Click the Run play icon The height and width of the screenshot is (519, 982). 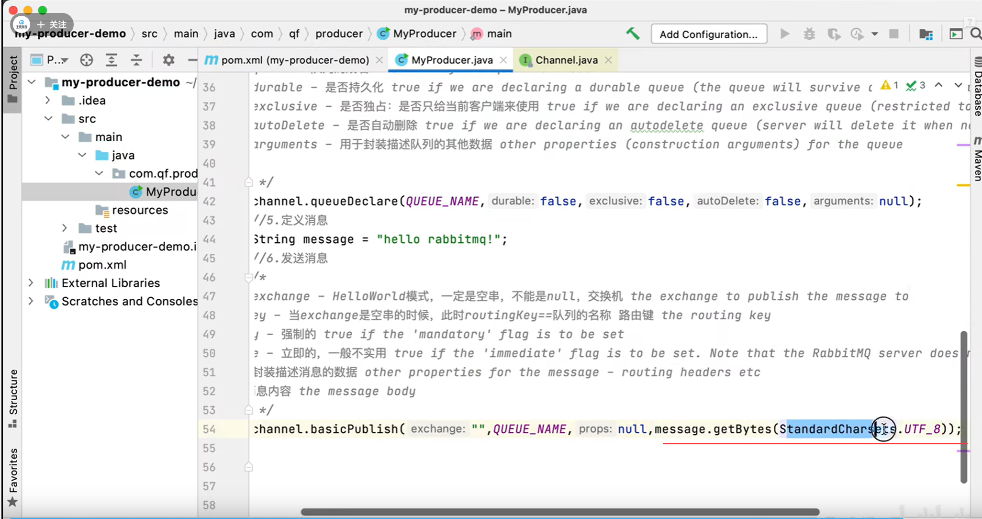click(x=785, y=34)
